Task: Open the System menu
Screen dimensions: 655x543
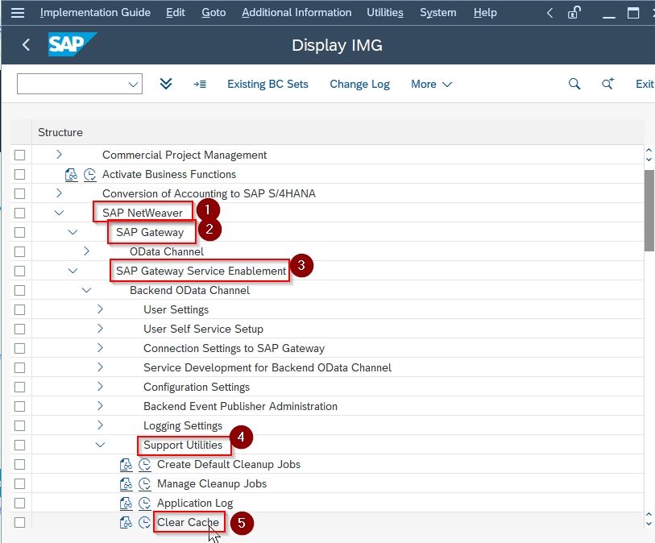Action: pyautogui.click(x=438, y=13)
